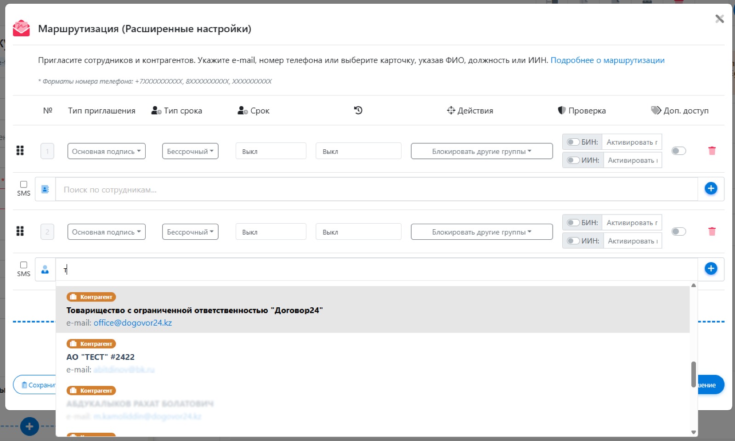Click the plus button beside employee search field
The image size is (735, 441).
(711, 188)
